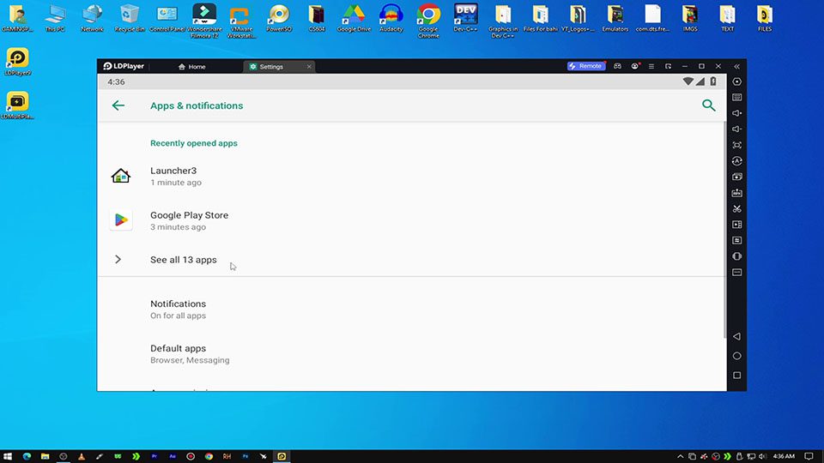
Task: Open VLC from the taskbar
Action: [x=82, y=456]
